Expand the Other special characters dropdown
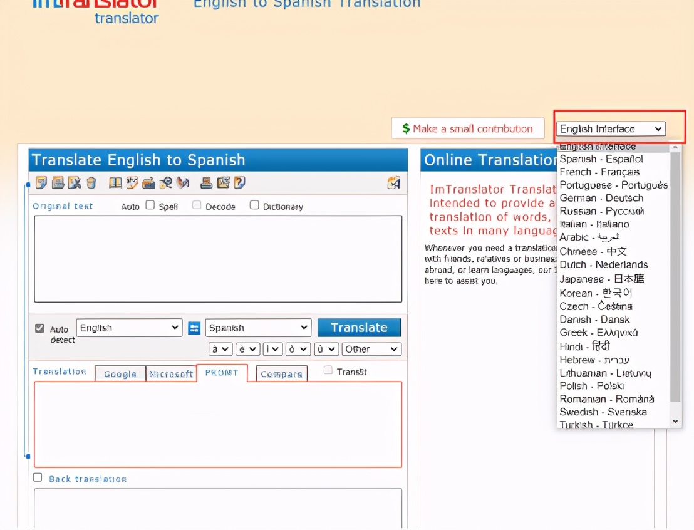 (x=371, y=350)
